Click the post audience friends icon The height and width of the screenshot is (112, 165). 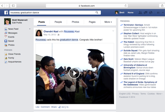coord(58,35)
